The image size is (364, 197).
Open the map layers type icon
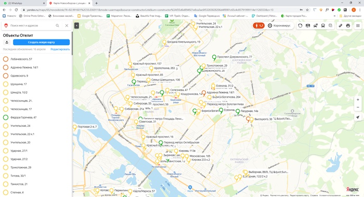click(x=308, y=25)
